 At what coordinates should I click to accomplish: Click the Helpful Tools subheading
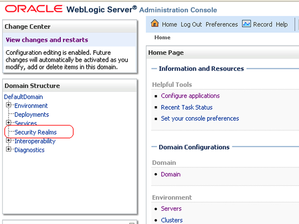(x=172, y=85)
